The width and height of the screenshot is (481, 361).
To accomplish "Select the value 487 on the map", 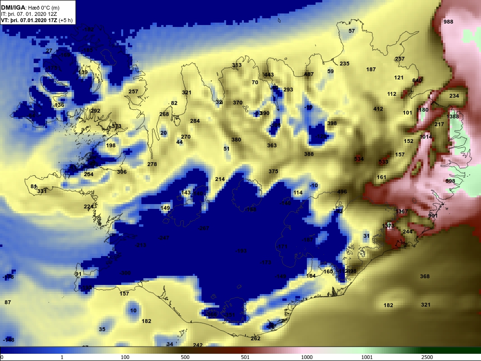I will tap(309, 74).
